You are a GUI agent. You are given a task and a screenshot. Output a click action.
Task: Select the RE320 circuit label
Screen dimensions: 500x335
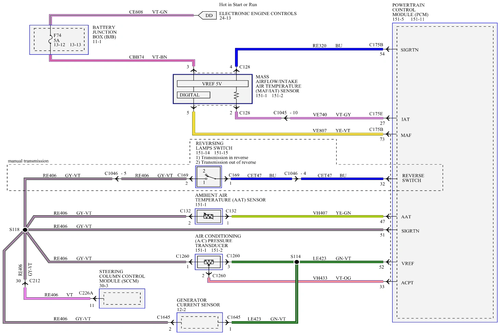pos(319,46)
